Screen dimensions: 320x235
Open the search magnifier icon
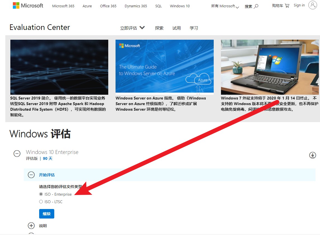pos(256,6)
